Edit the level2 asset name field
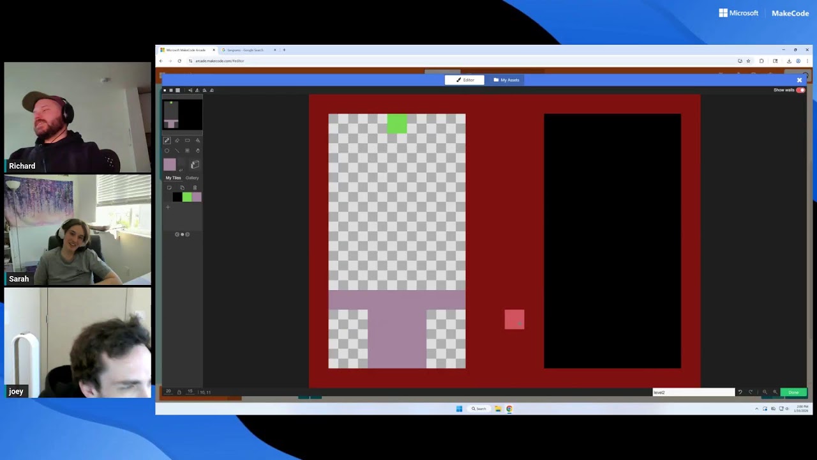 (x=693, y=392)
